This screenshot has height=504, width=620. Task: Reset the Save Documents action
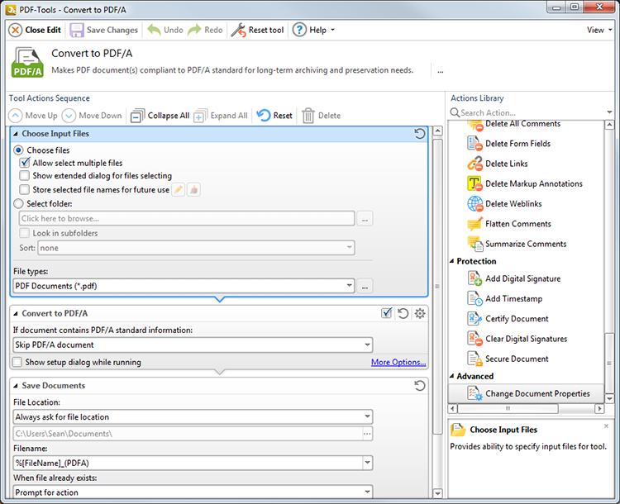pyautogui.click(x=419, y=386)
